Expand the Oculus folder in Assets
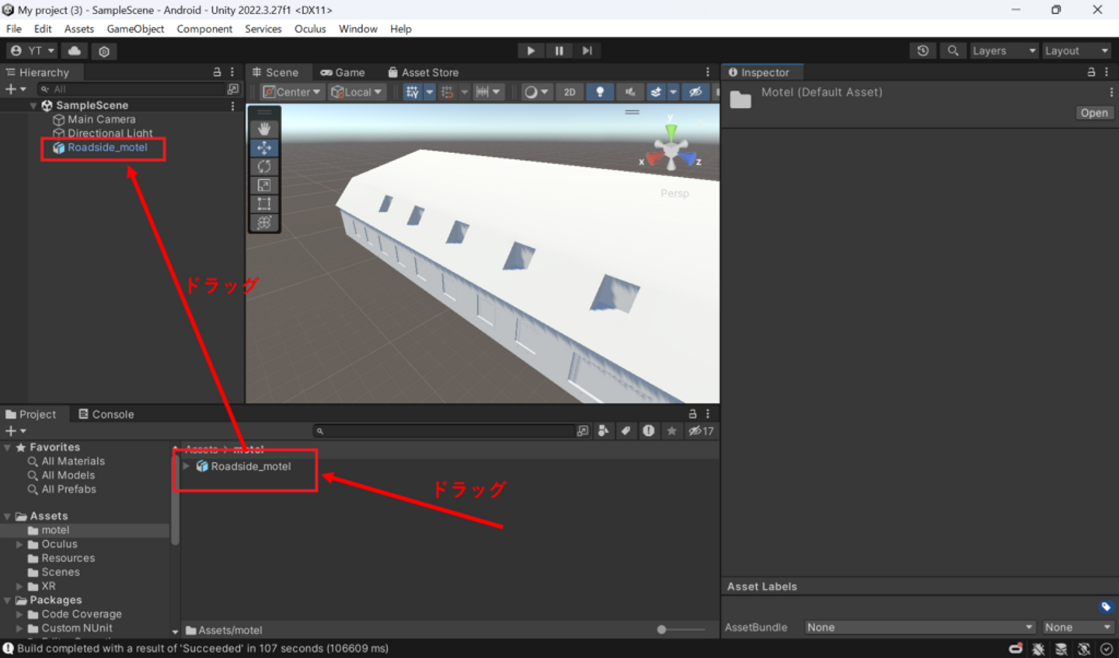Screen dimensions: 1119x658 point(19,545)
